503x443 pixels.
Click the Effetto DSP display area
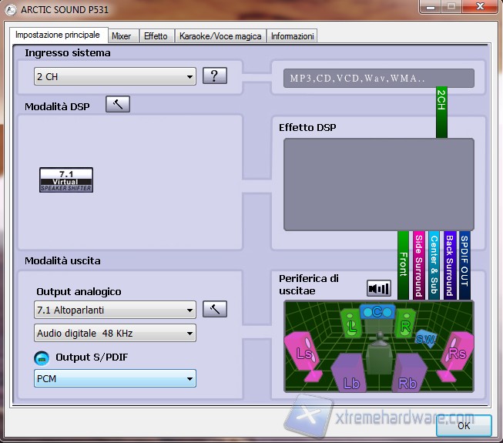(x=378, y=185)
